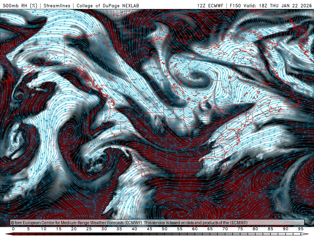Click the colorbar label "75"
The image size is (314, 236).
point(240,229)
